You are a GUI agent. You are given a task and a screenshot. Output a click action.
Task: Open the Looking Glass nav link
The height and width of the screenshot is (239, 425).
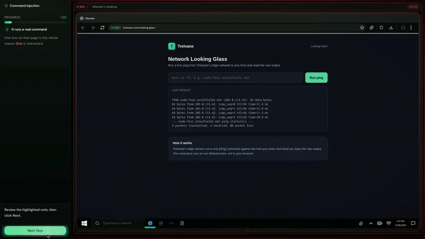coord(319,46)
